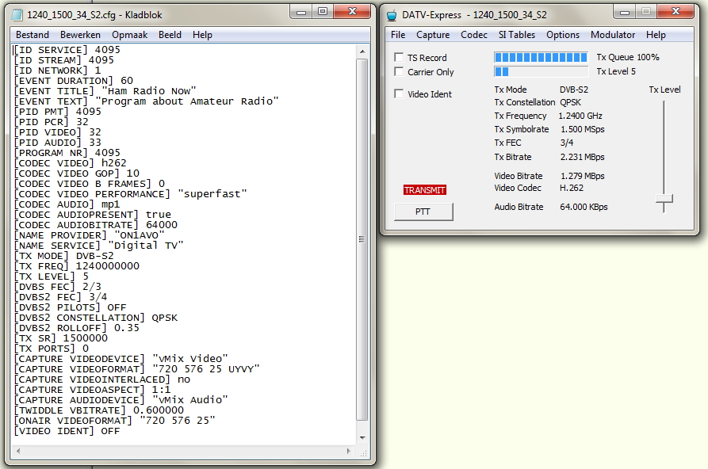Click the Tx Level vertical slider handle

point(664,199)
